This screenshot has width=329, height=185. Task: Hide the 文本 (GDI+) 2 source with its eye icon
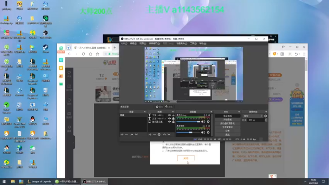169,118
